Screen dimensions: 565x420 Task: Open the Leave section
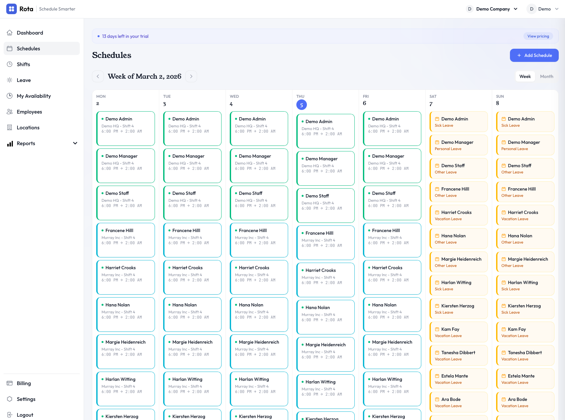24,80
